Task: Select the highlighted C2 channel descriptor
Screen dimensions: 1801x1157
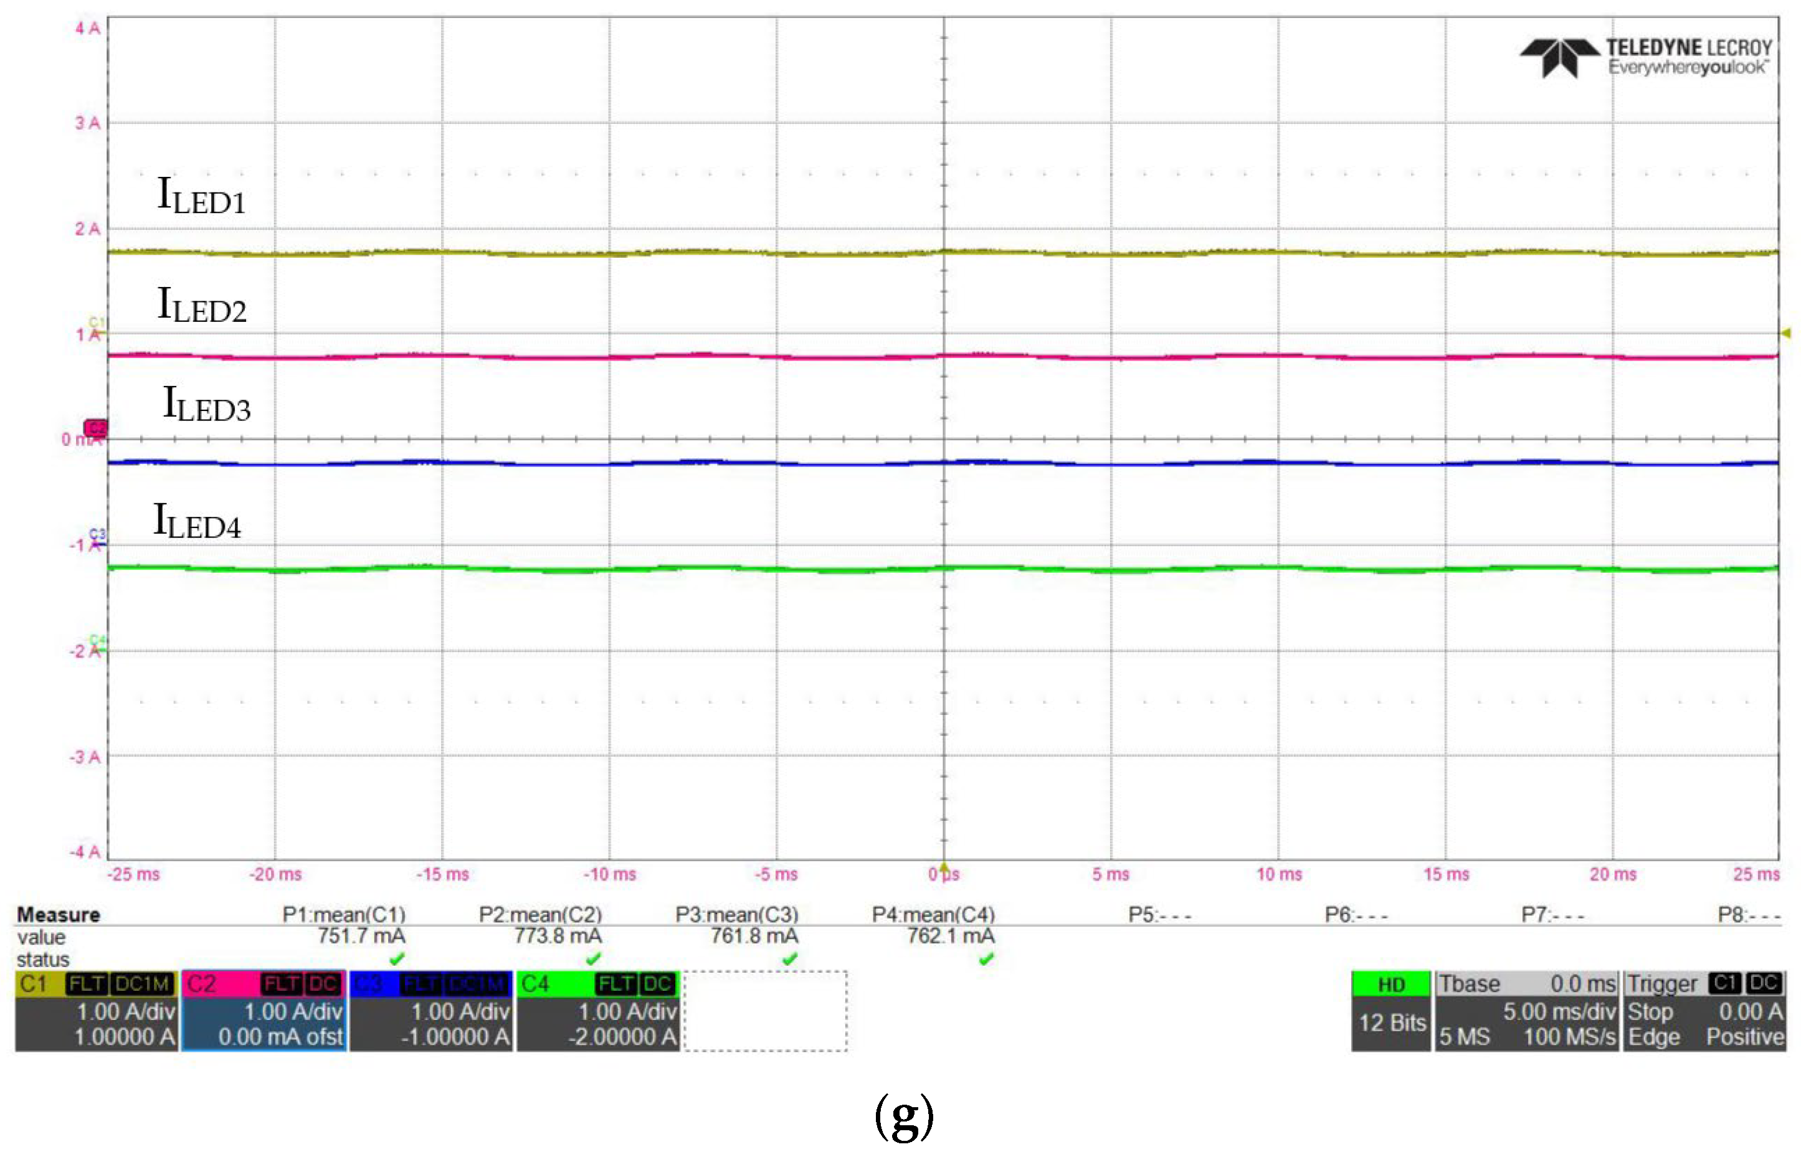Action: [263, 1011]
